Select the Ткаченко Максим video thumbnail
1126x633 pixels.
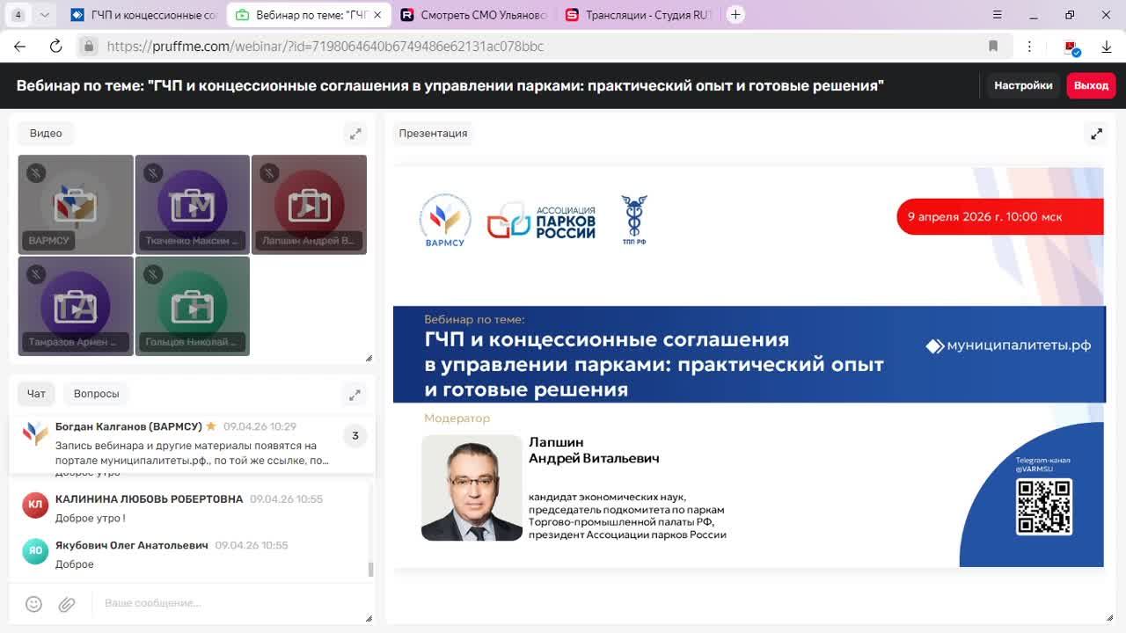coord(193,205)
